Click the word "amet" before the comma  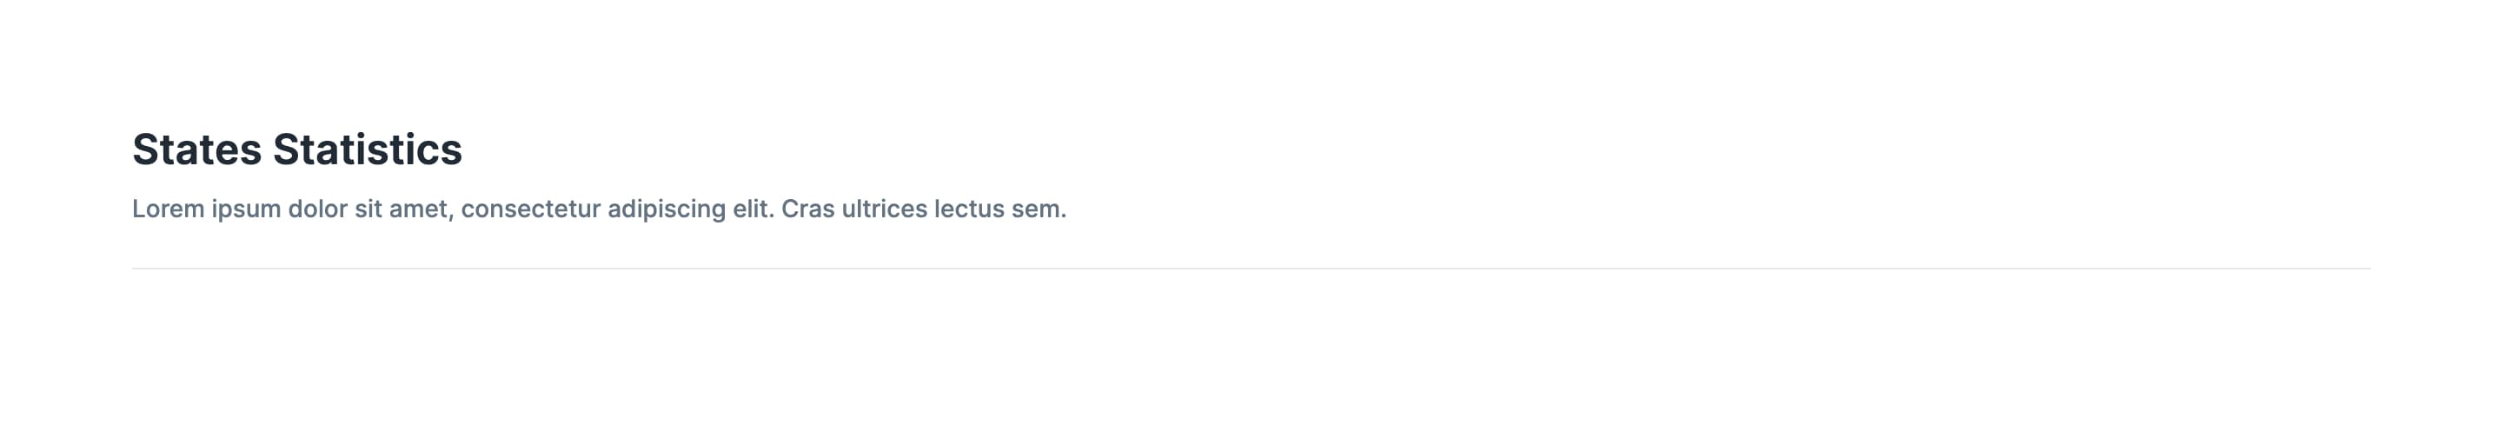(419, 209)
